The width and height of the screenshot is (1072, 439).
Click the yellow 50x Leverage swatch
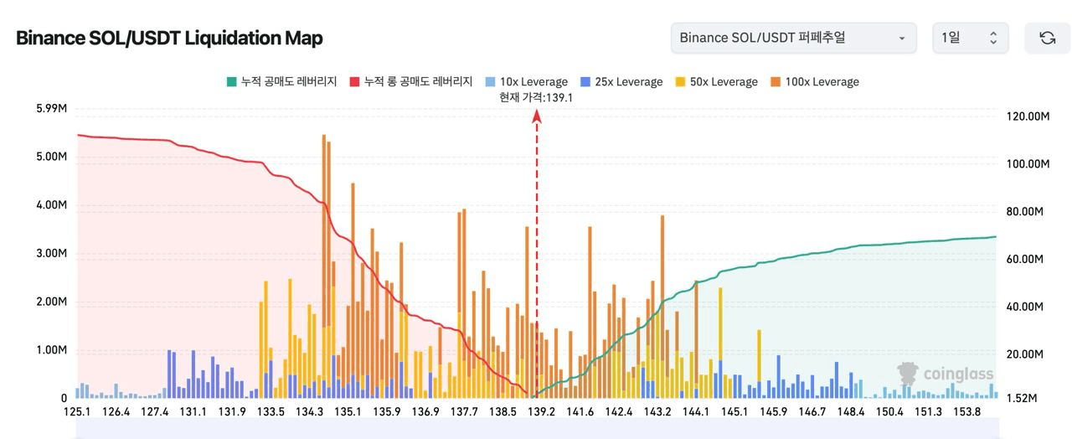(680, 82)
